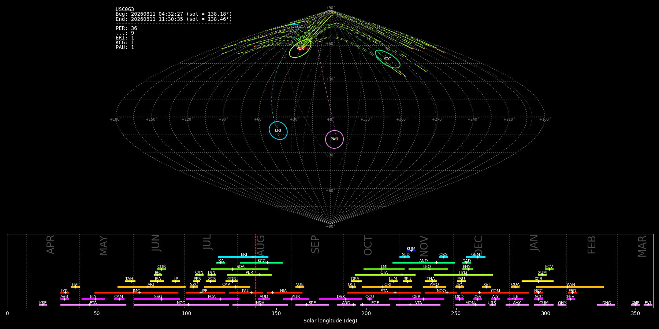Select the pink PAU radiant circle
659x329 pixels.
(x=335, y=139)
